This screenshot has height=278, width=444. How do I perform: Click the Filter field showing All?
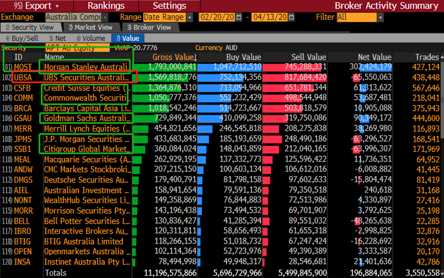point(357,17)
